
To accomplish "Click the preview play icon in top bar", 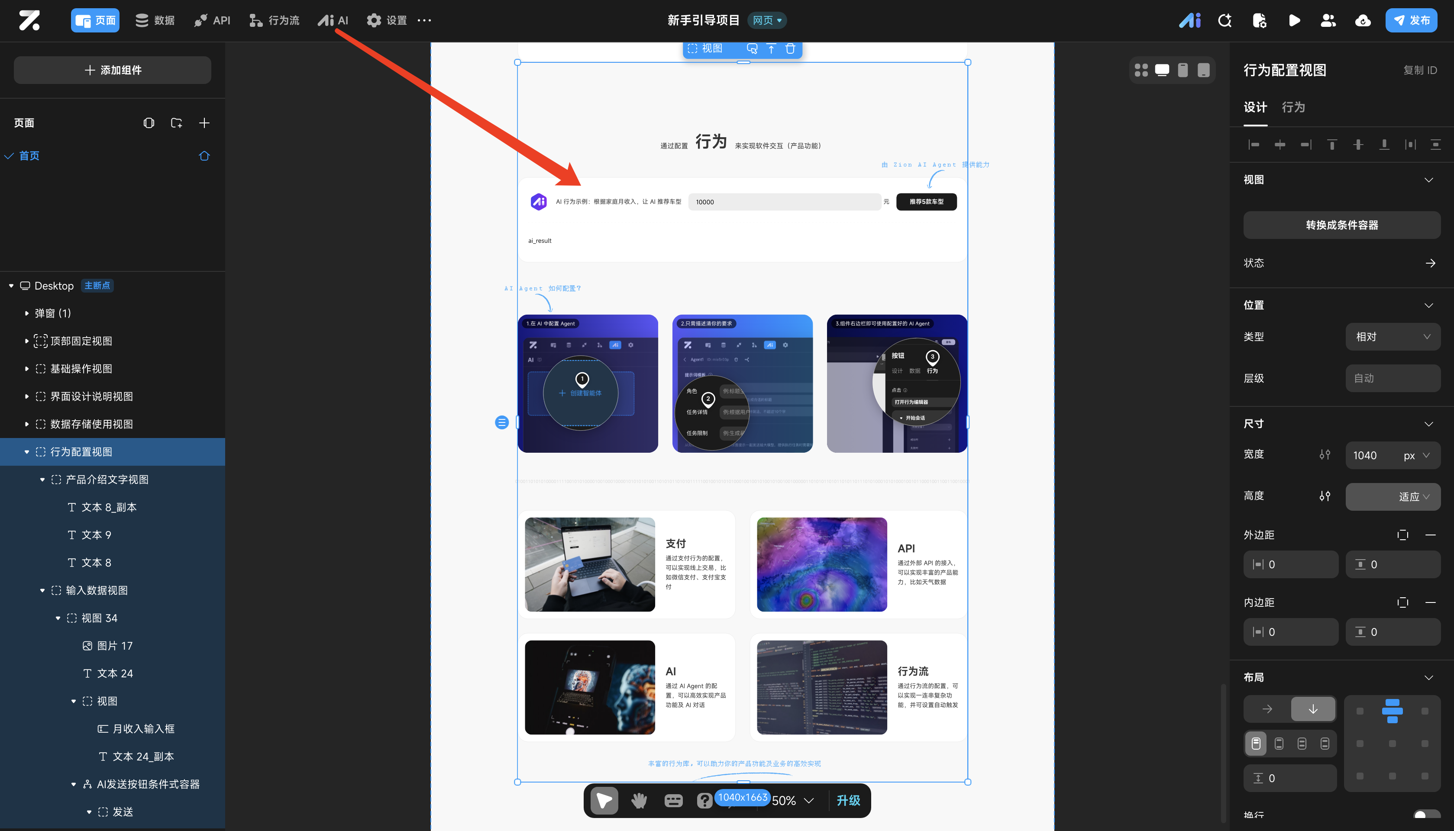I will [1294, 20].
